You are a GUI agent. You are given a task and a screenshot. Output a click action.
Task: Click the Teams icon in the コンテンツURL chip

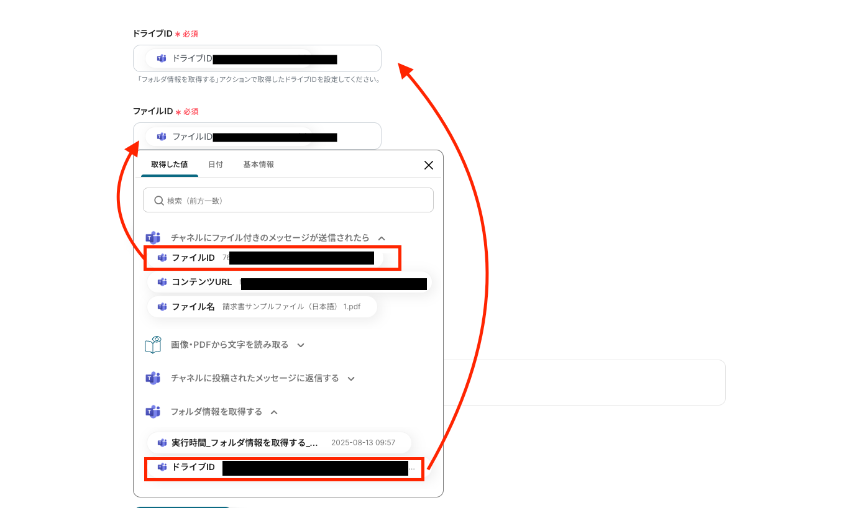[162, 282]
